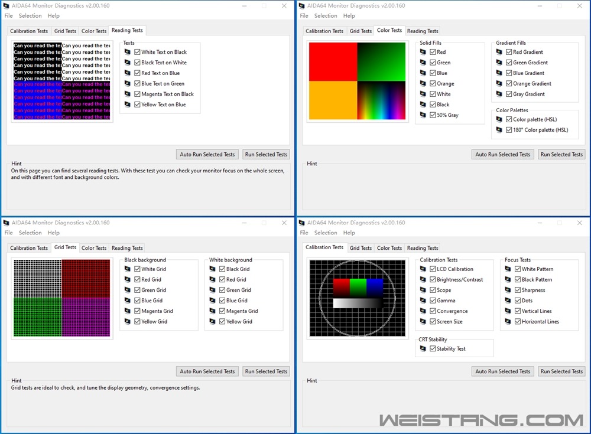Click the monitor icon beside Horizontal Lines
This screenshot has height=434, width=591.
508,322
